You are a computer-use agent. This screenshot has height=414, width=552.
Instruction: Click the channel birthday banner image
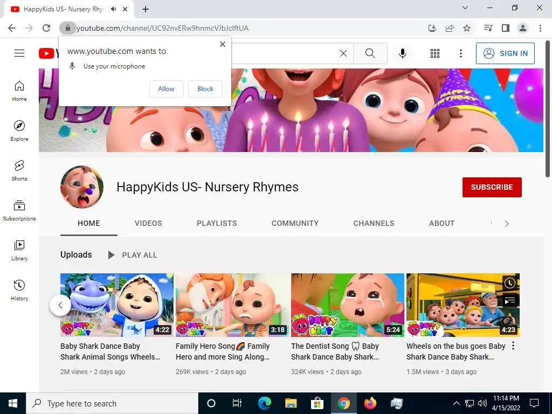click(x=291, y=110)
